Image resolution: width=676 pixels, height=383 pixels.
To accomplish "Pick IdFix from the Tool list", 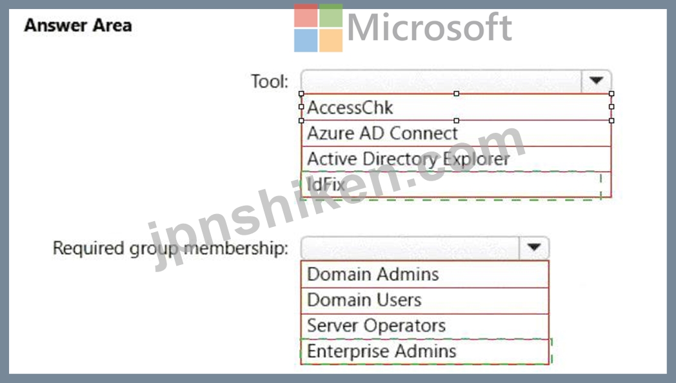I will pyautogui.click(x=456, y=184).
